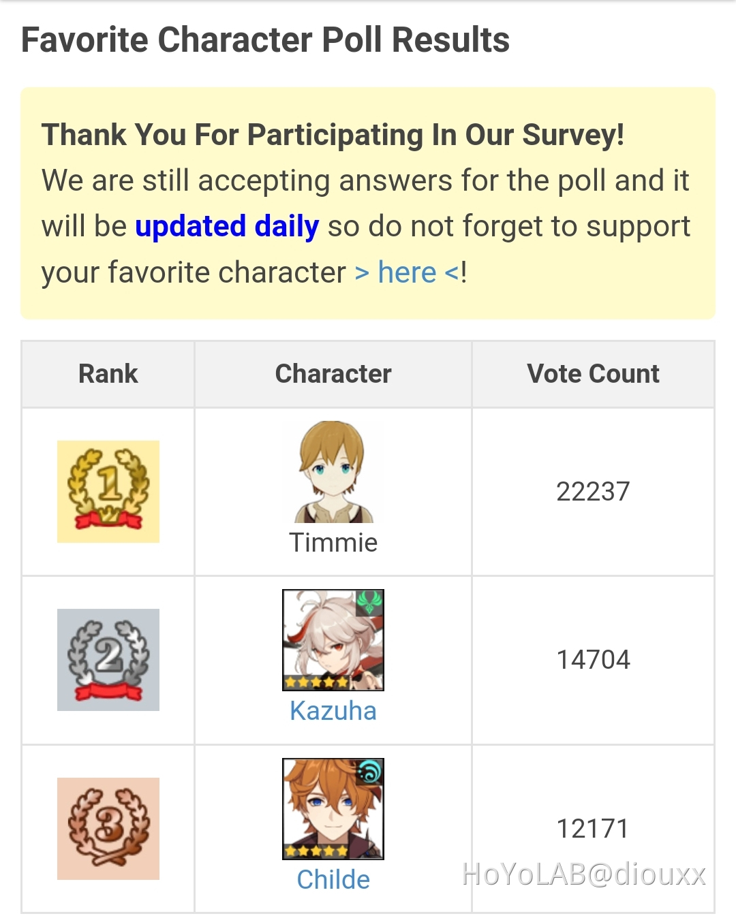Screen dimensions: 736x918
Task: Click the Anemo element icon on Kazuha's portrait
Action: [370, 603]
